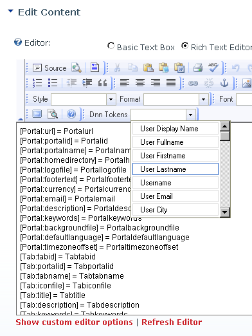The width and height of the screenshot is (252, 336).
Task: Click Show custom editor options link
Action: [x=74, y=322]
